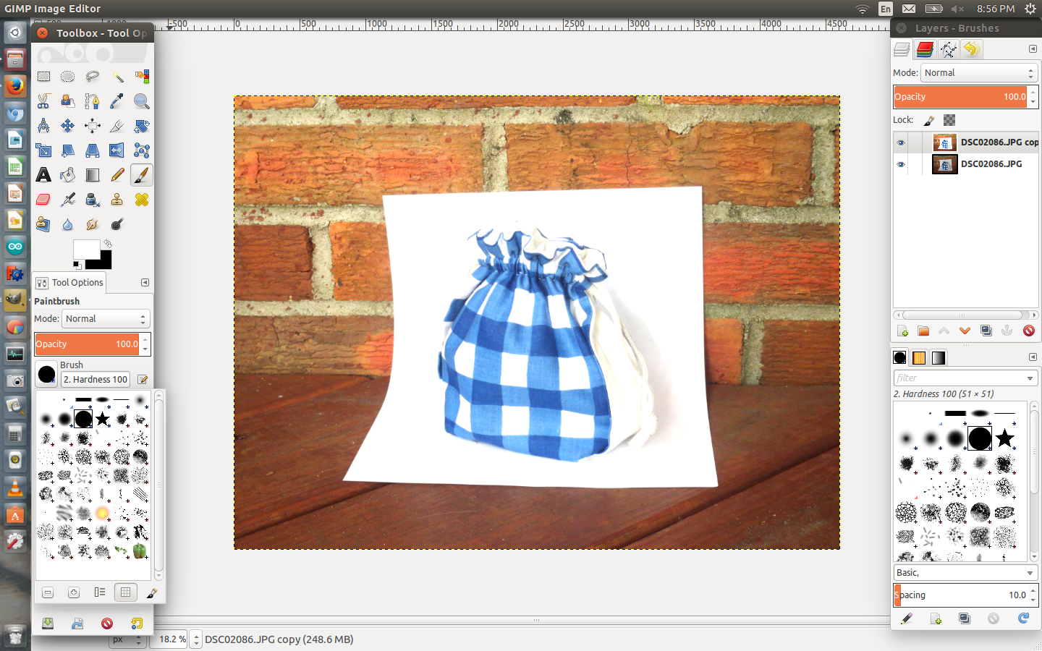The height and width of the screenshot is (651, 1042).
Task: Toggle Lock alpha channel checkerboard button
Action: coord(949,120)
